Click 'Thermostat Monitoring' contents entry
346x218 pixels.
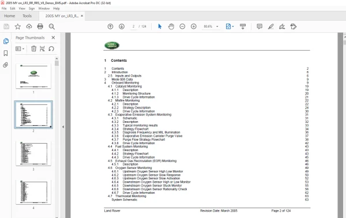click(x=131, y=196)
